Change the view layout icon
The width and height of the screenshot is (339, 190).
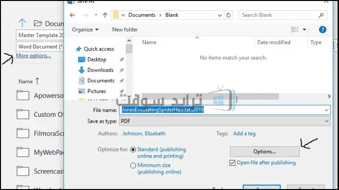tap(295, 30)
